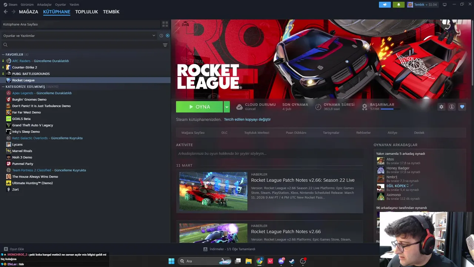Click the downloads status icon
This screenshot has width=474, height=267.
[206, 249]
